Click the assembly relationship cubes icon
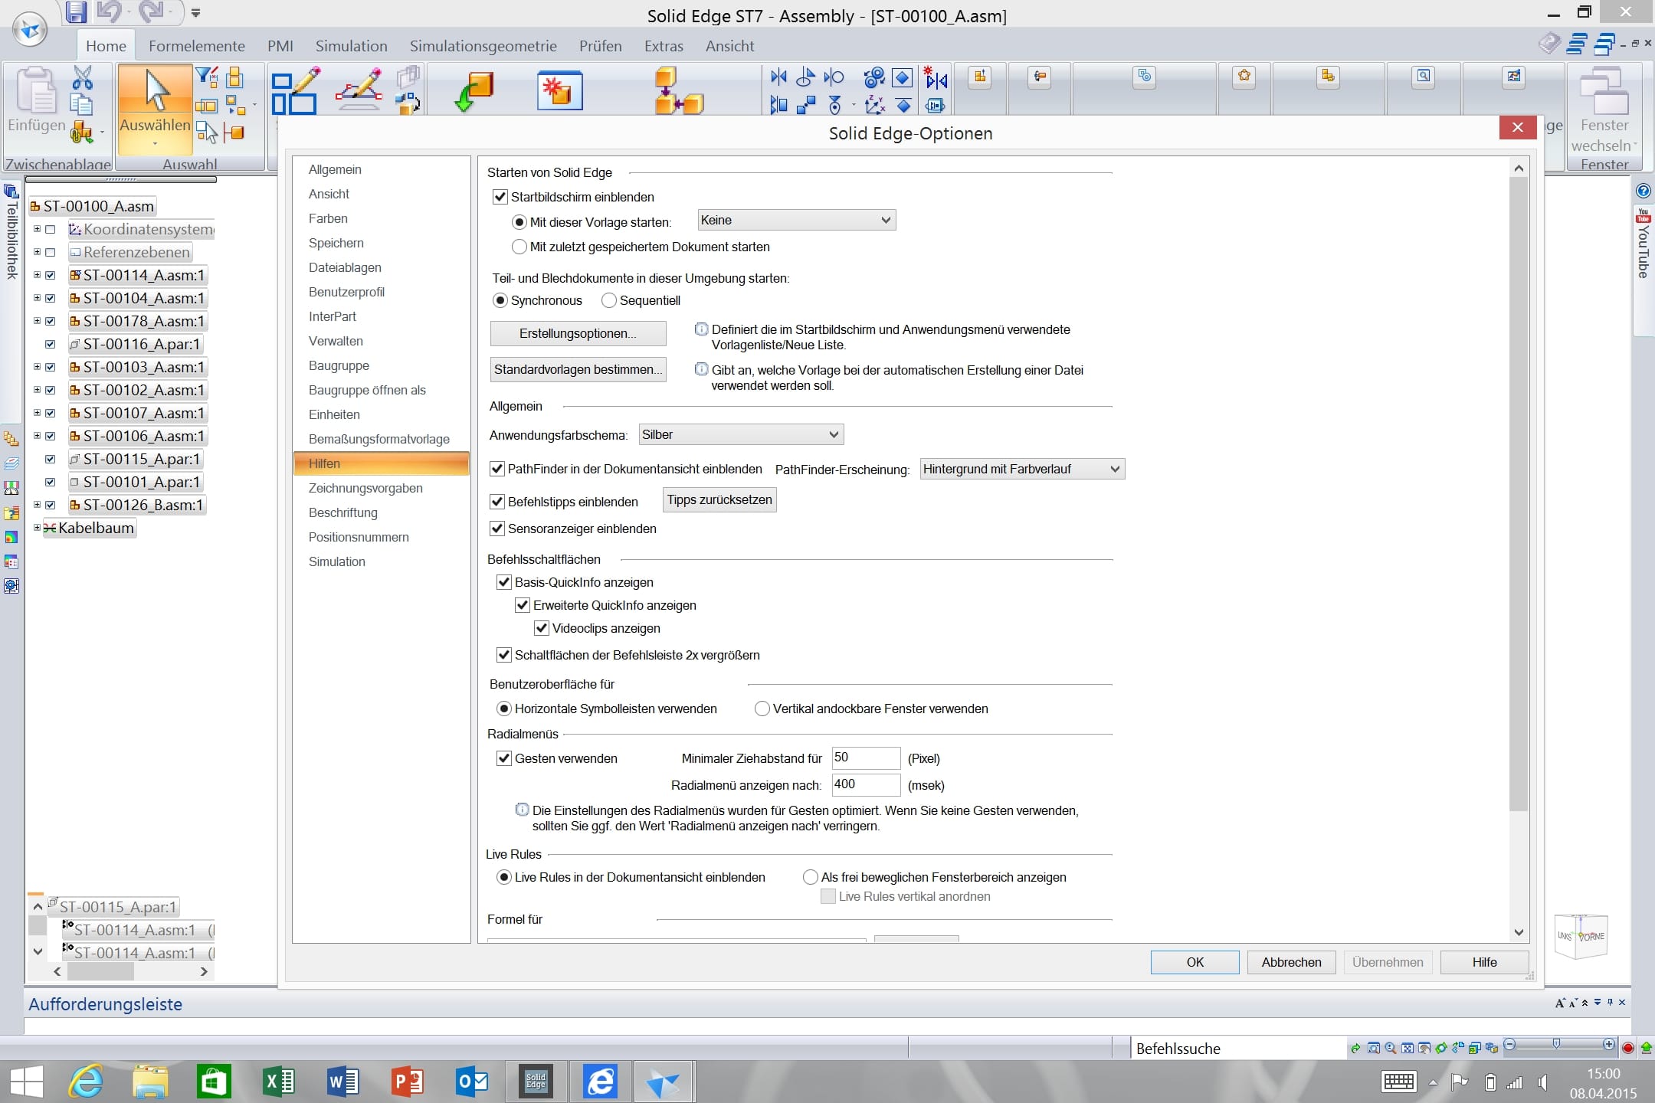Image resolution: width=1655 pixels, height=1103 pixels. (678, 90)
